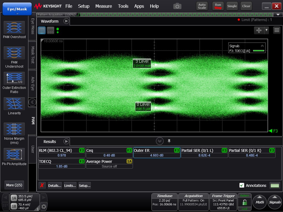Click the Auto Scale button

click(202, 6)
